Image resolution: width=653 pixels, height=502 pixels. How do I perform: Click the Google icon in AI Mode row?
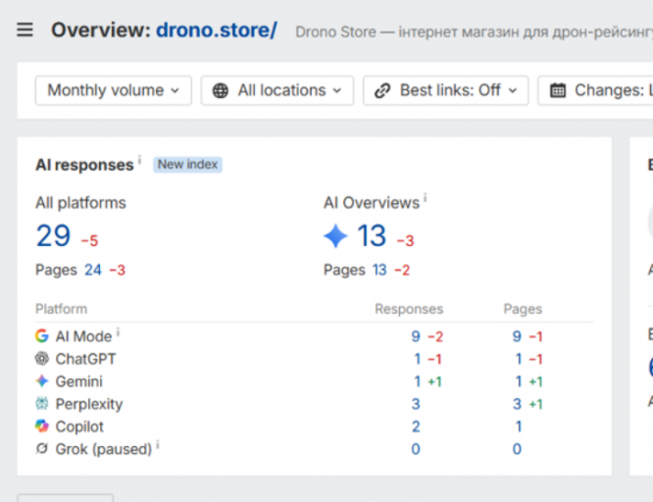[x=41, y=335]
